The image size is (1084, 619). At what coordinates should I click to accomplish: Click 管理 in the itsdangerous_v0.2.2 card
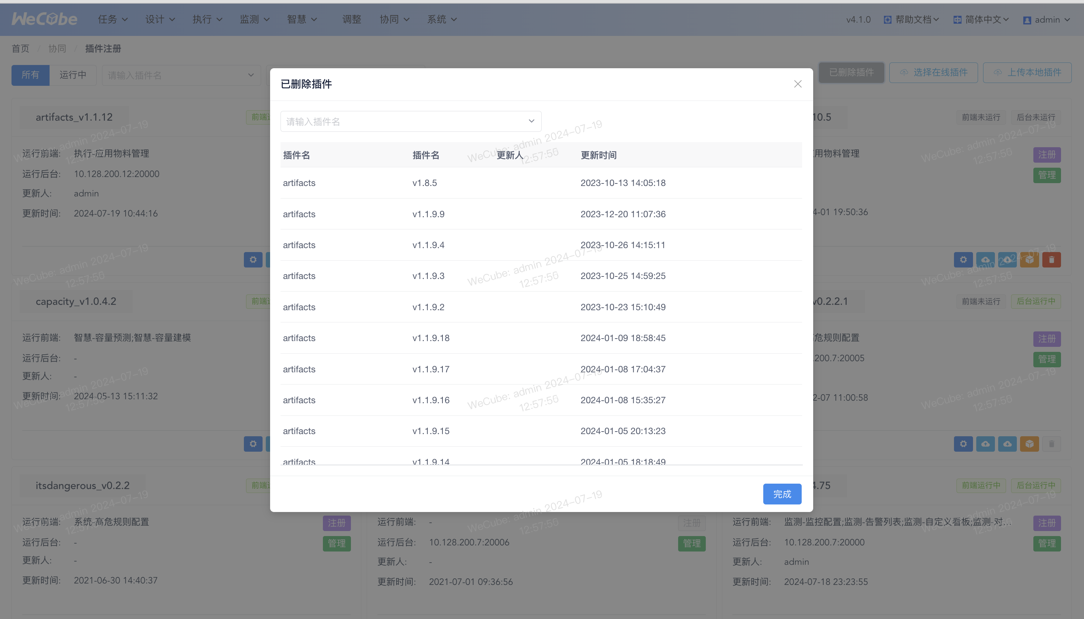coord(337,543)
